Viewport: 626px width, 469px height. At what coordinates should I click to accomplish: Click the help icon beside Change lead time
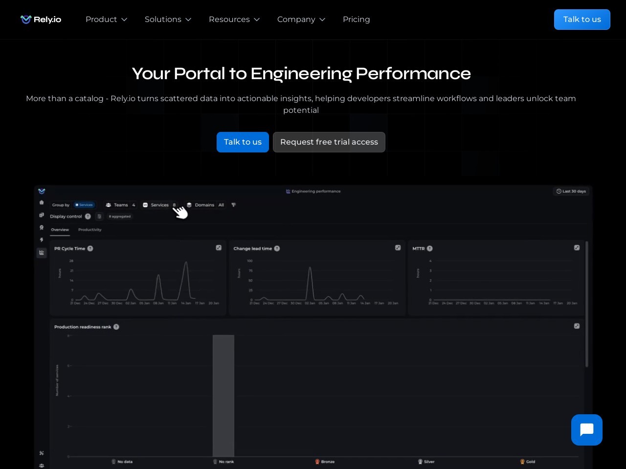click(x=277, y=249)
